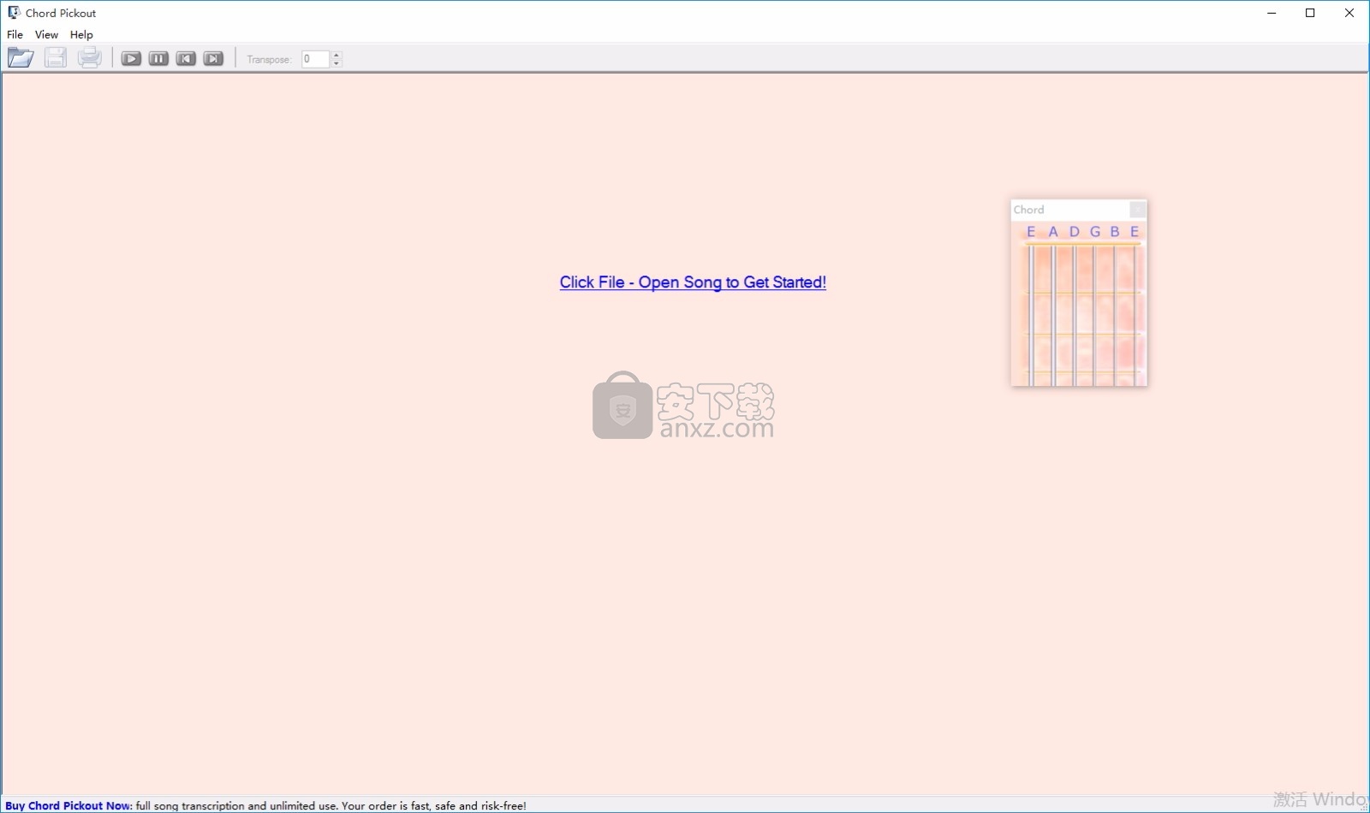
Task: Open a song with the folder icon
Action: 21,58
